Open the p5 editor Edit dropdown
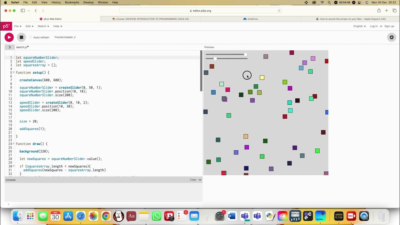400x225 pixels. click(29, 26)
